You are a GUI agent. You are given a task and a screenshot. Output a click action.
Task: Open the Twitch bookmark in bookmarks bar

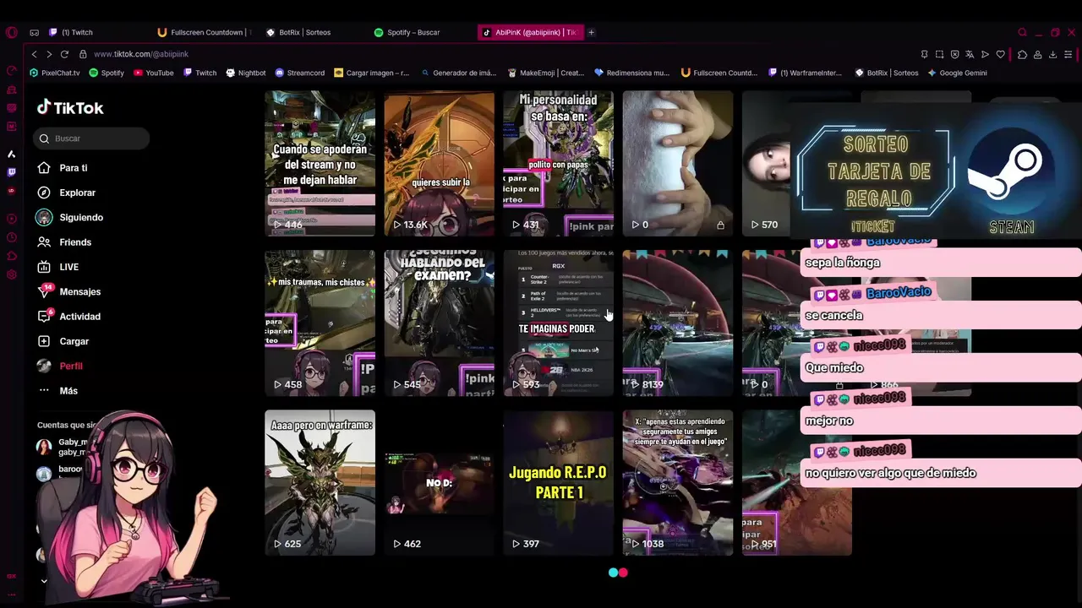coord(199,73)
